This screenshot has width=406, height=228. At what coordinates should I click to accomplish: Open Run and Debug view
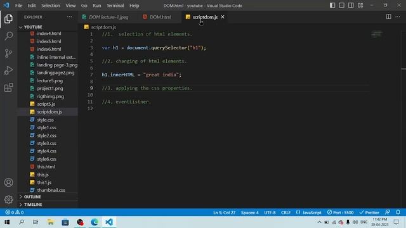(8, 70)
